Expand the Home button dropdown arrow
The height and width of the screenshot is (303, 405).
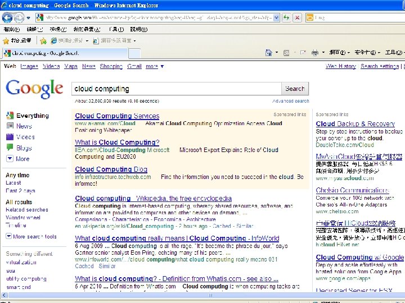click(277, 53)
